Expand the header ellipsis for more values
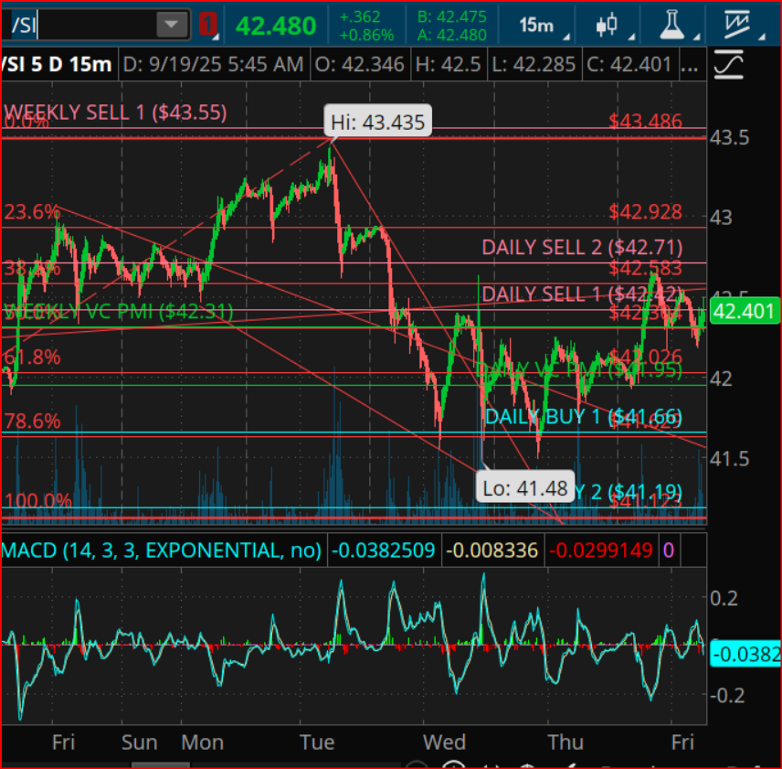782x769 pixels. coord(689,66)
